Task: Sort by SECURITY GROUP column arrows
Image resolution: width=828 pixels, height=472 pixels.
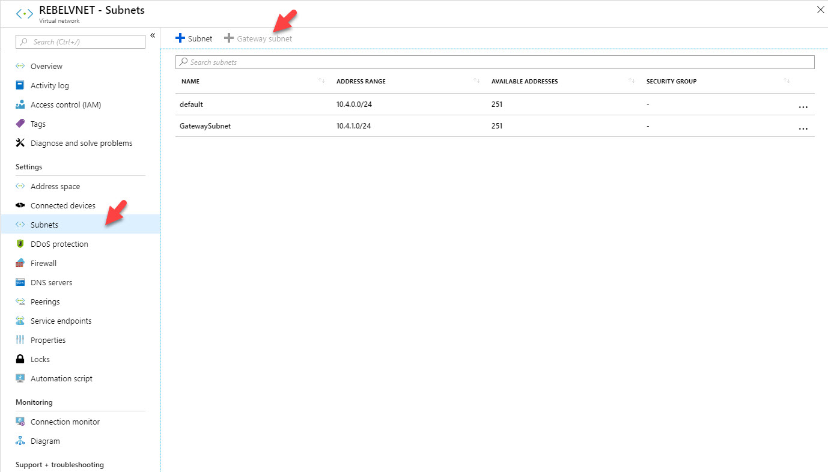Action: 787,81
